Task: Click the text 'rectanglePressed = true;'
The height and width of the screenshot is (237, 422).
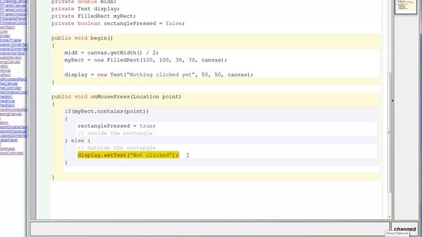Action: [117, 126]
